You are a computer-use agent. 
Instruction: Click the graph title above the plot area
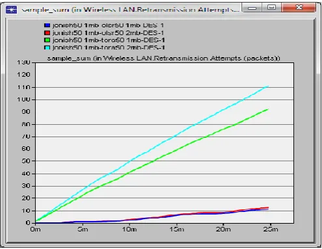click(164, 59)
